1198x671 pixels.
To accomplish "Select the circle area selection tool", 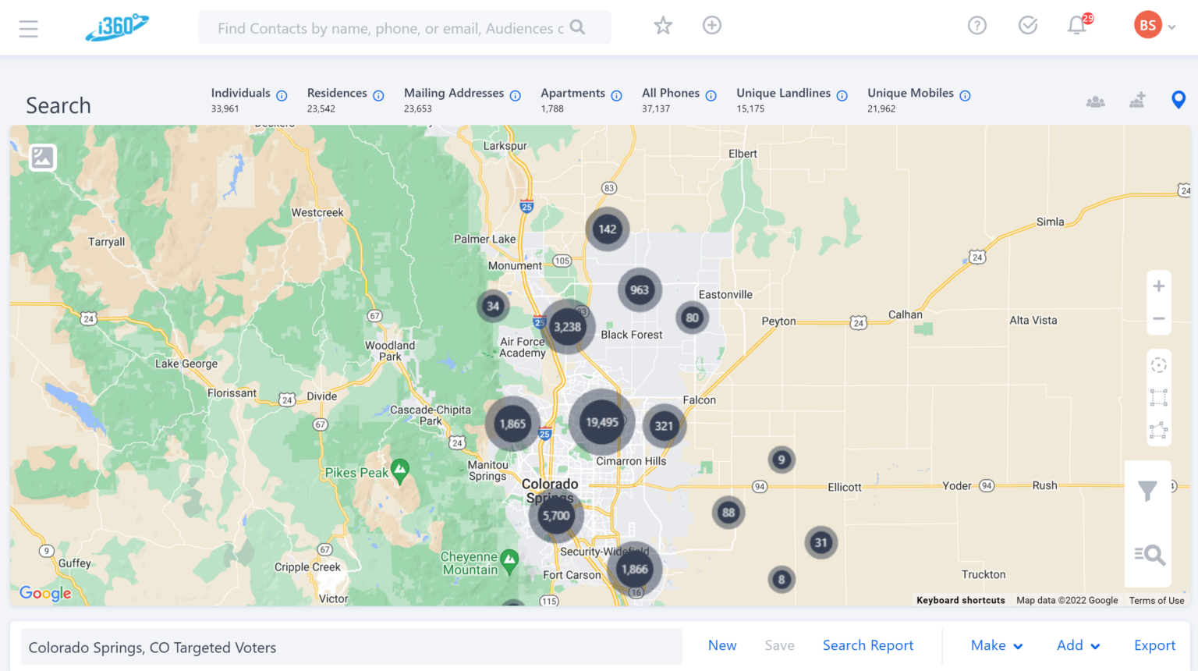I will (1159, 365).
